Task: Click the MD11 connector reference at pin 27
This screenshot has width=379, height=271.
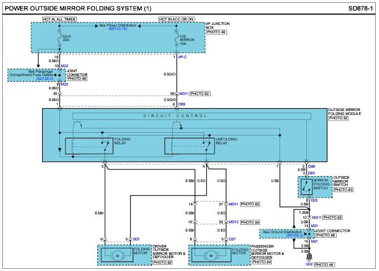Action: click(233, 204)
